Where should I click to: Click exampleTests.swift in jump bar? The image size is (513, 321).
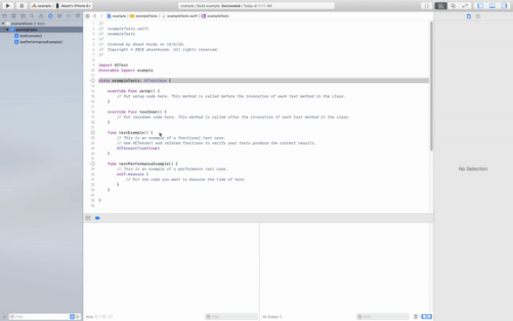coord(180,16)
